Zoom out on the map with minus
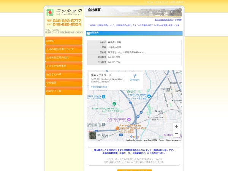Image resolution: width=228 pixels, height=171 pixels. pos(176,133)
